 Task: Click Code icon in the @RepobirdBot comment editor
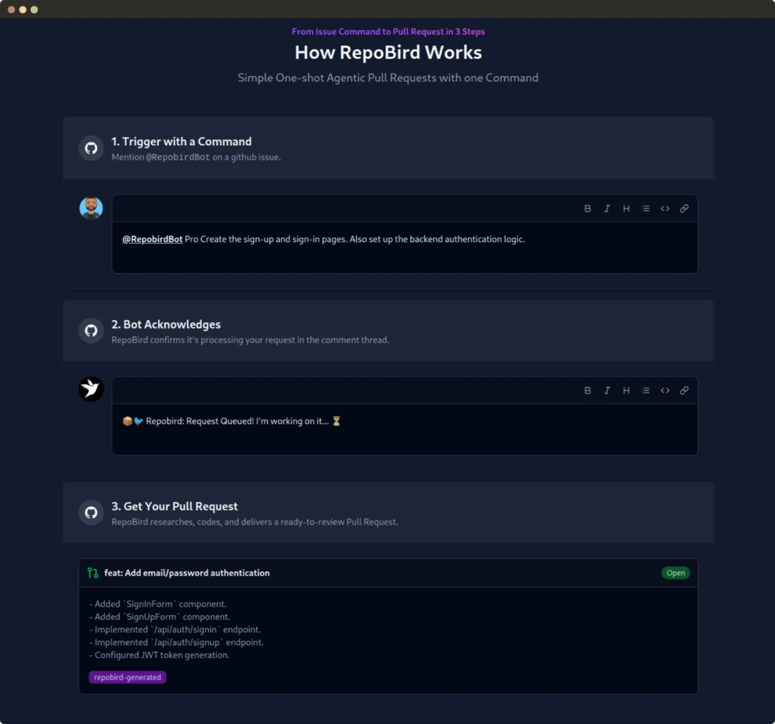coord(665,208)
